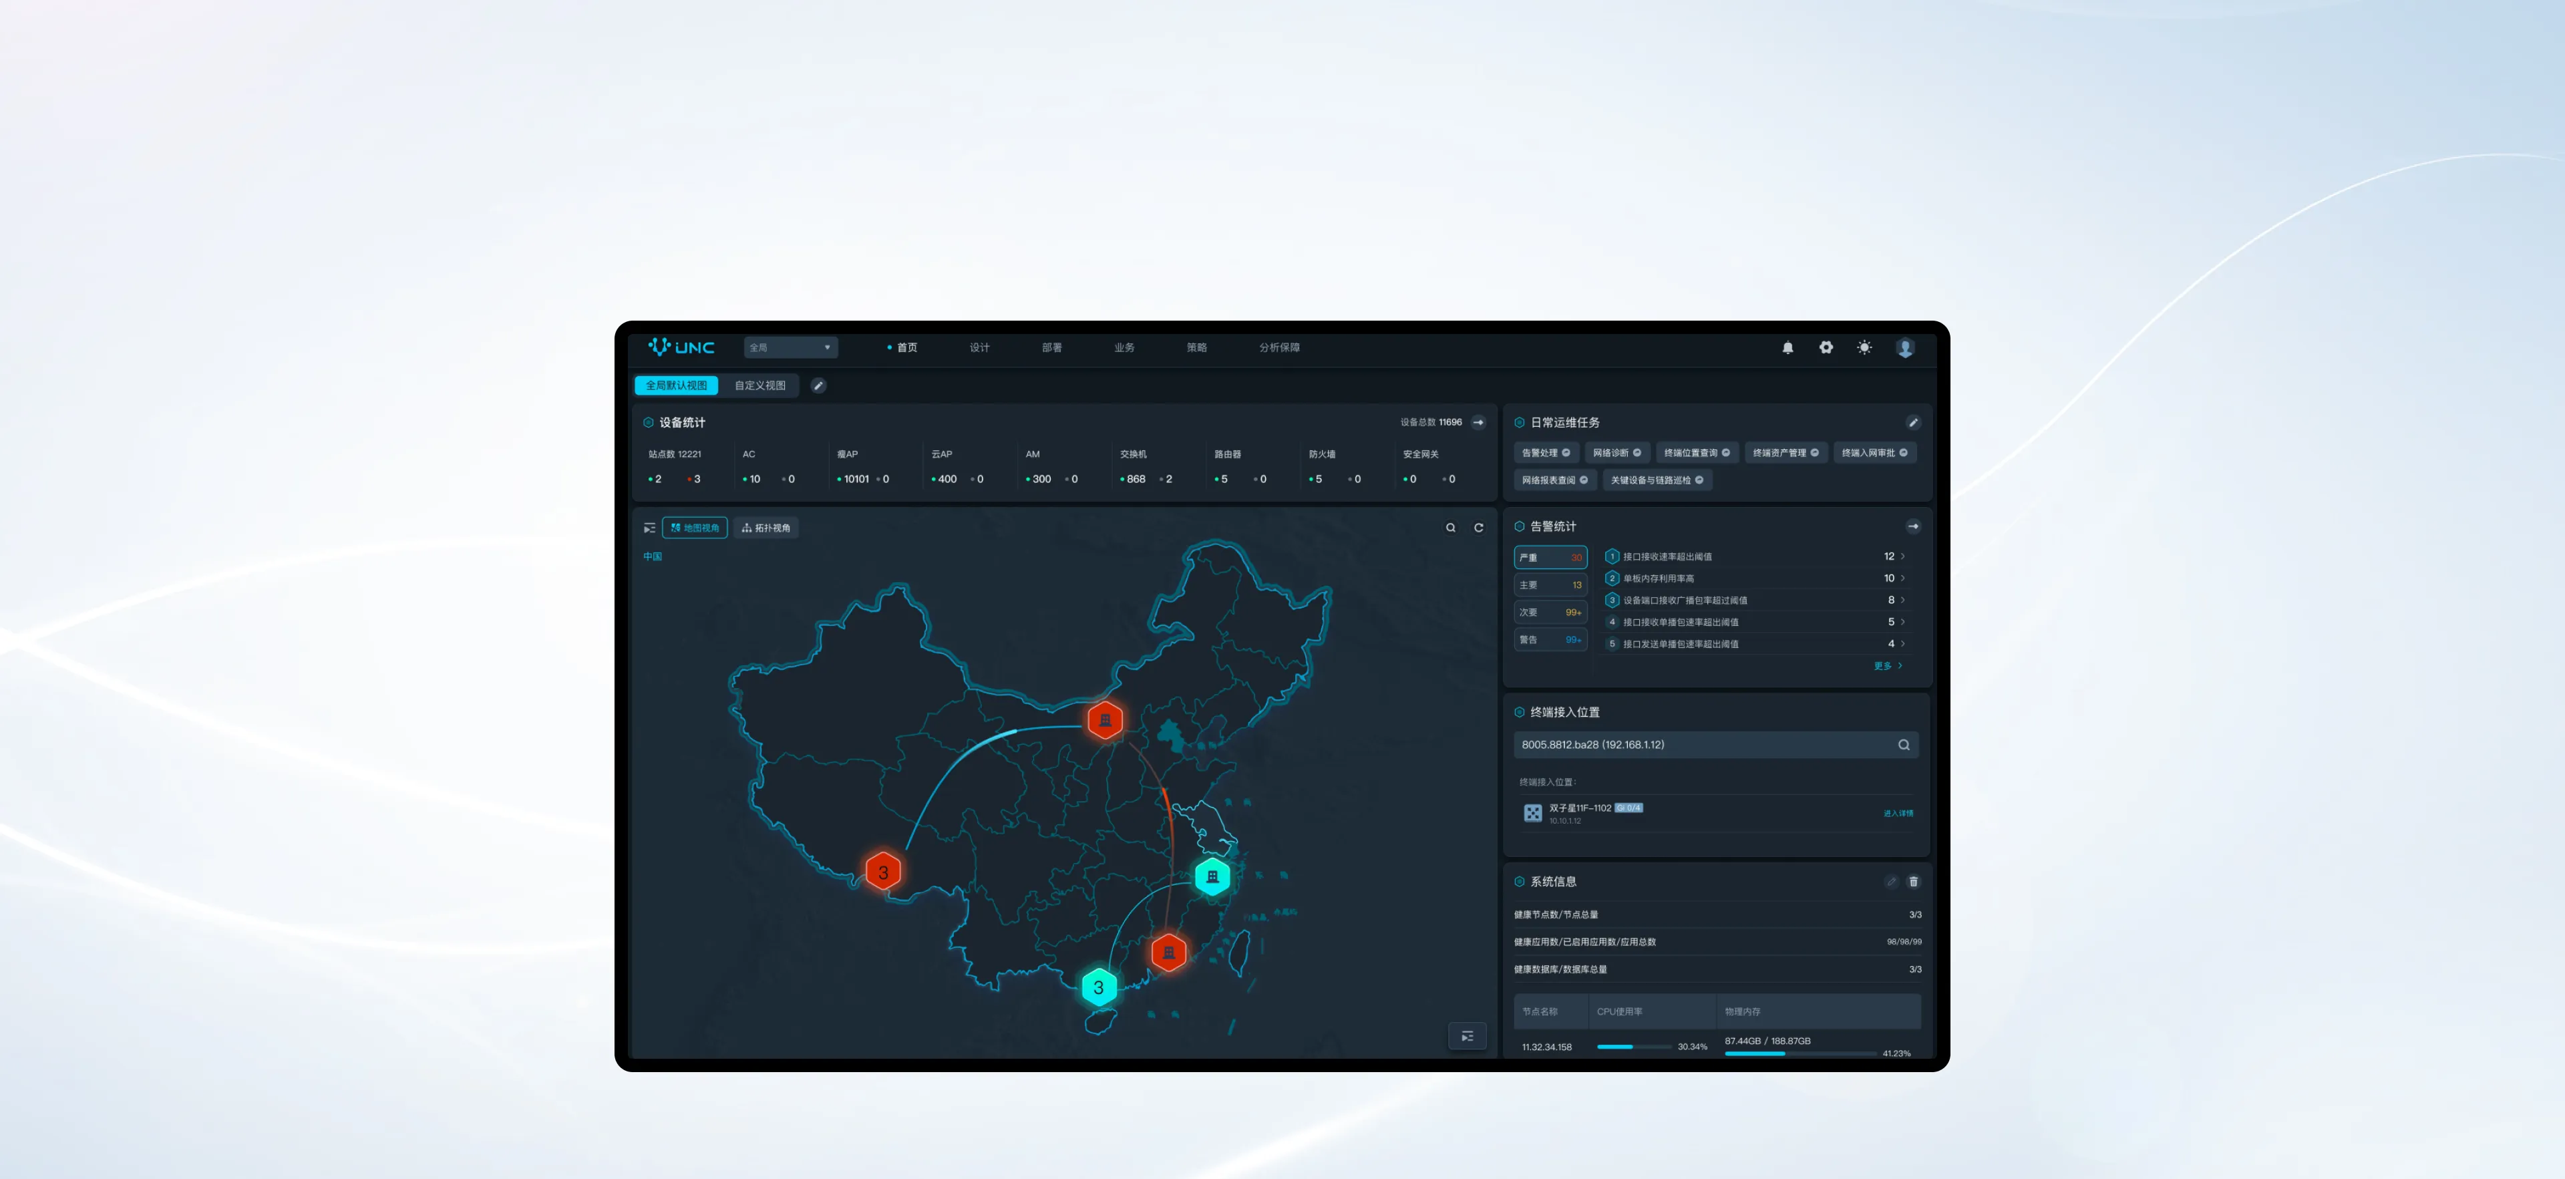Expand the 单板内存利用率高 alarm row chevron
This screenshot has width=2565, height=1179.
[1903, 578]
